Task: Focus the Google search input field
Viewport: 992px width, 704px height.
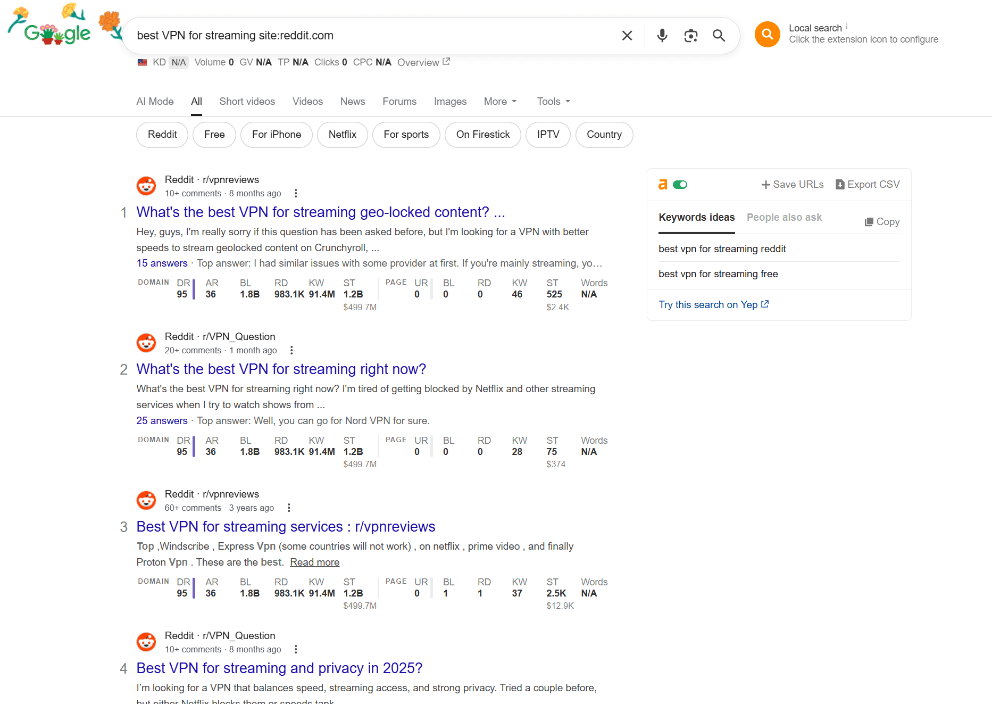Action: click(372, 36)
